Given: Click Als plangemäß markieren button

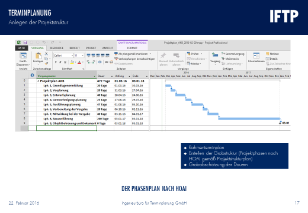Looking at the screenshot, I should [133, 54].
